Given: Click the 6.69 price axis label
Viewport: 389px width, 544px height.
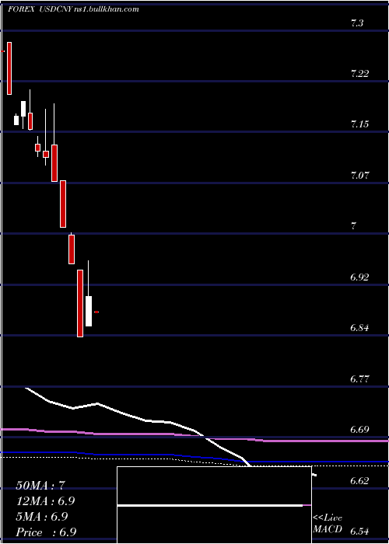Looking at the screenshot, I should tap(360, 430).
